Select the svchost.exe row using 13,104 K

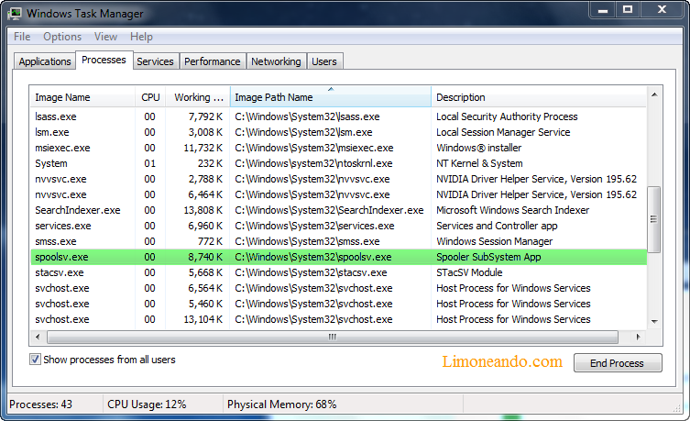pos(338,319)
